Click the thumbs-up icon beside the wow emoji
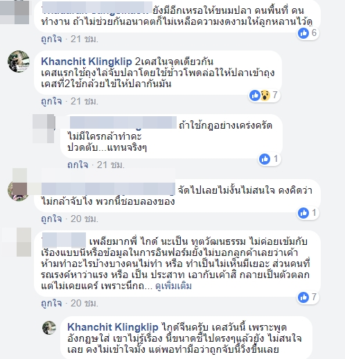The height and width of the screenshot is (359, 345). tap(255, 95)
